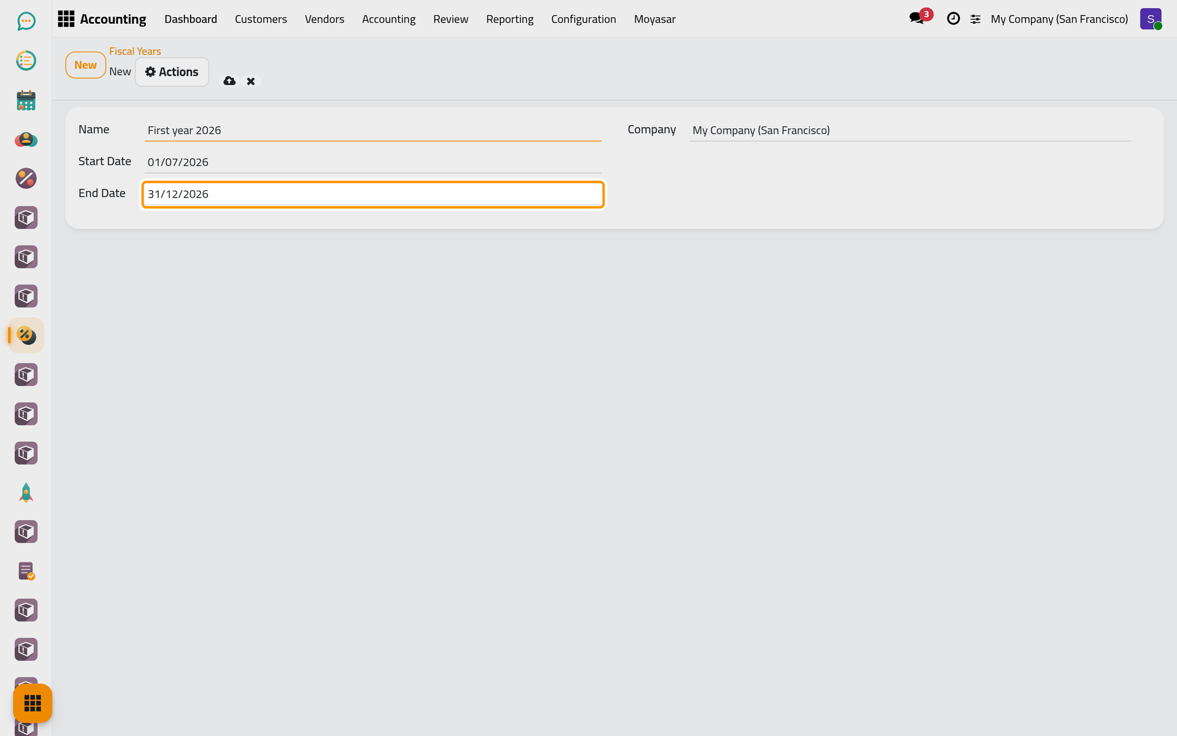
Task: Open Accounting menu in navbar
Action: pyautogui.click(x=389, y=19)
